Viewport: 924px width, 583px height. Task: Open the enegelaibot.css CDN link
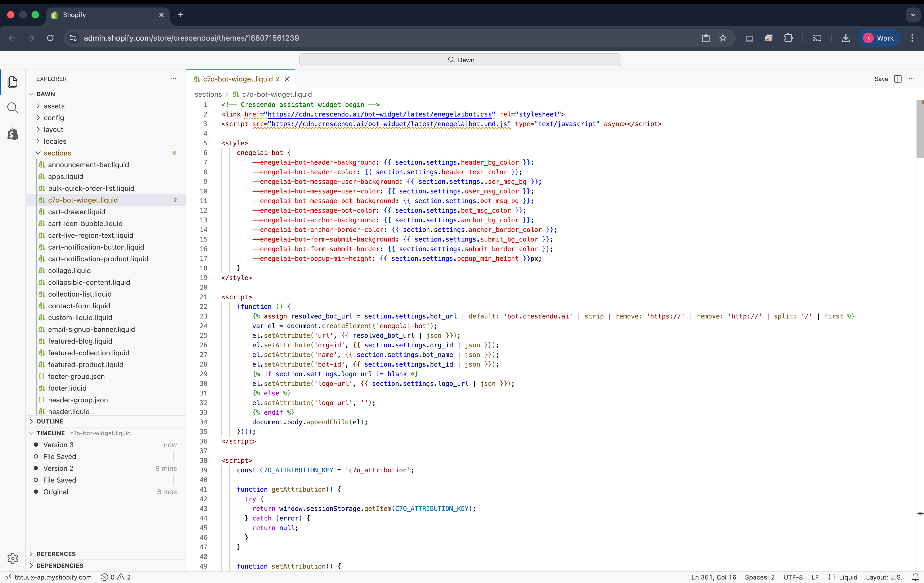click(x=379, y=114)
